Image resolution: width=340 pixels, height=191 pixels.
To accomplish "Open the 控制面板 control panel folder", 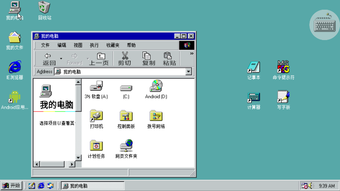I will [x=126, y=116].
